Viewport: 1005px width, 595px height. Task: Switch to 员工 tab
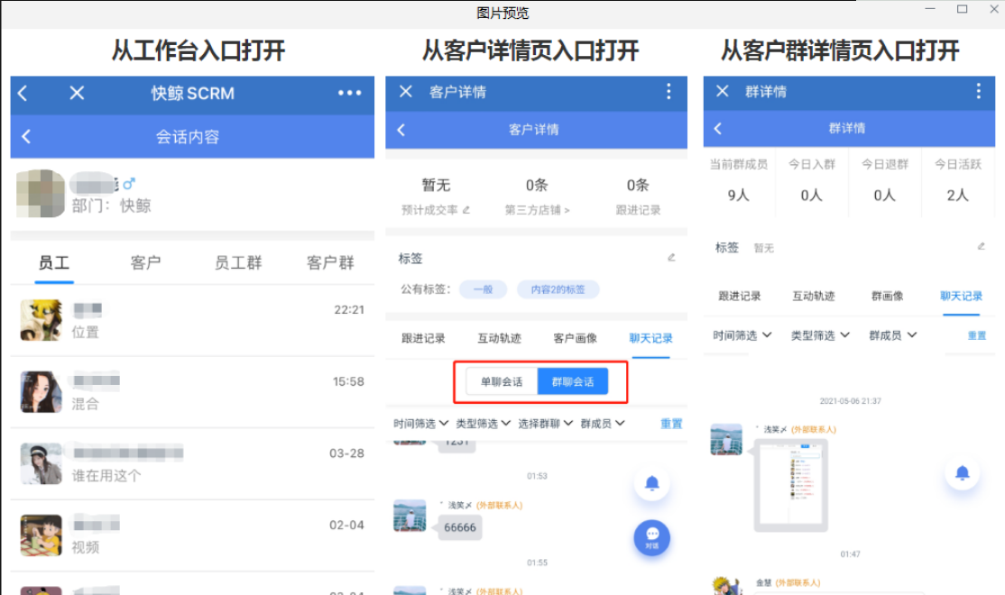point(54,262)
